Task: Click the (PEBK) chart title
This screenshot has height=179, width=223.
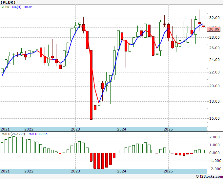Action: 8,2
